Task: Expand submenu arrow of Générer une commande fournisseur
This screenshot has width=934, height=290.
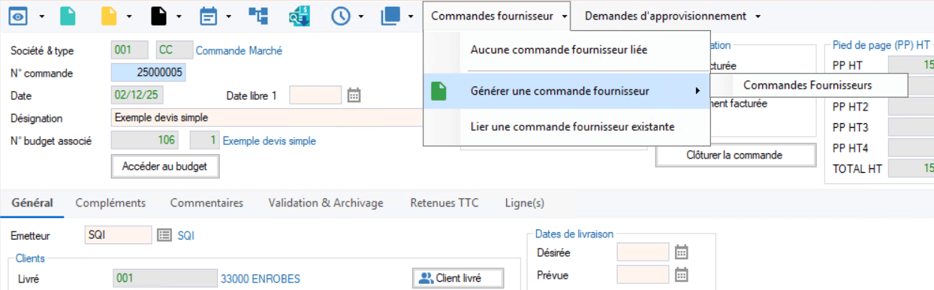Action: click(697, 91)
